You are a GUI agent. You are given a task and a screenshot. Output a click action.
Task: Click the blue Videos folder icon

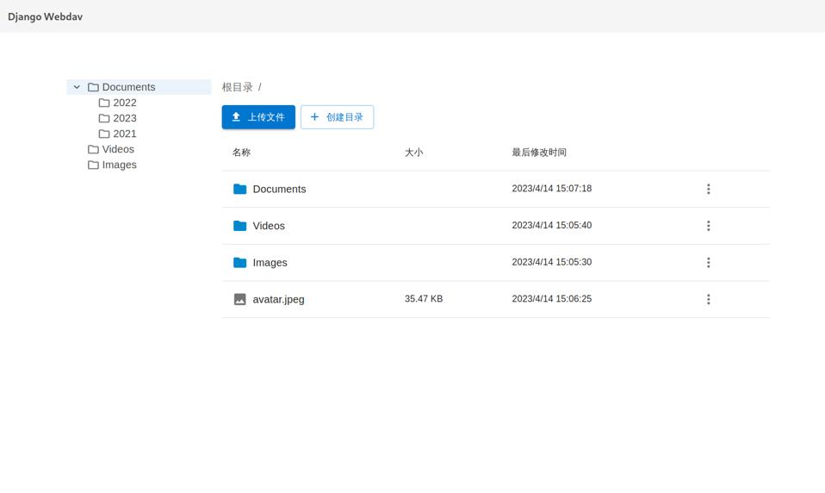click(x=240, y=226)
